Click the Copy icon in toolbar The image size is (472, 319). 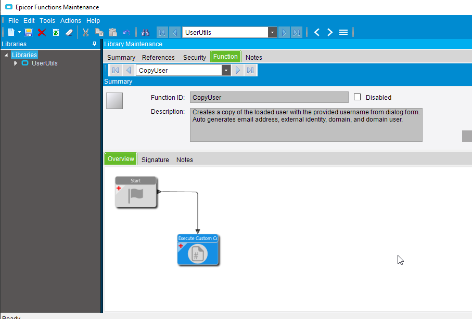coord(99,32)
